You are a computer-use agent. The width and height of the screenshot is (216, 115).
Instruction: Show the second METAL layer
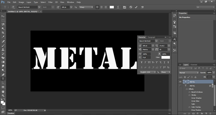coord(180,86)
